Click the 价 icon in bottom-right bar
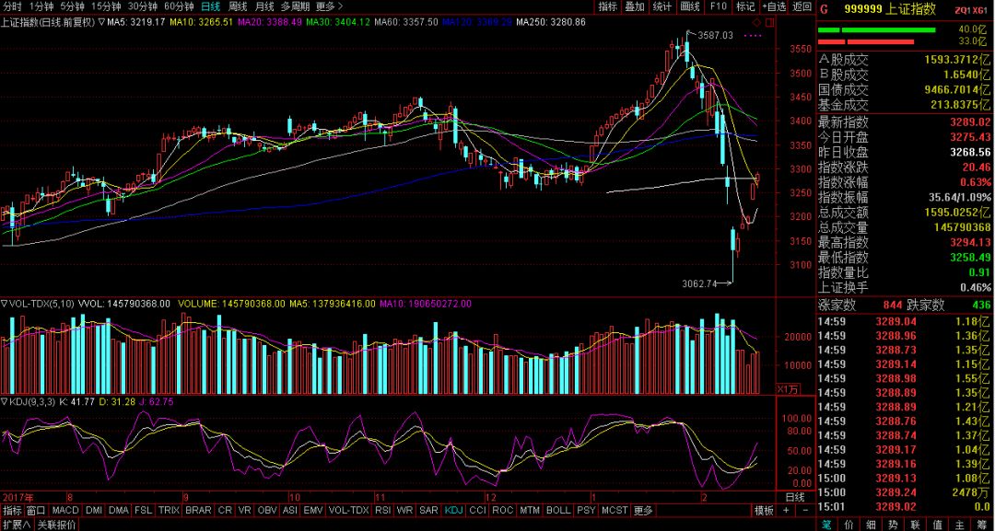The image size is (995, 531). (849, 524)
